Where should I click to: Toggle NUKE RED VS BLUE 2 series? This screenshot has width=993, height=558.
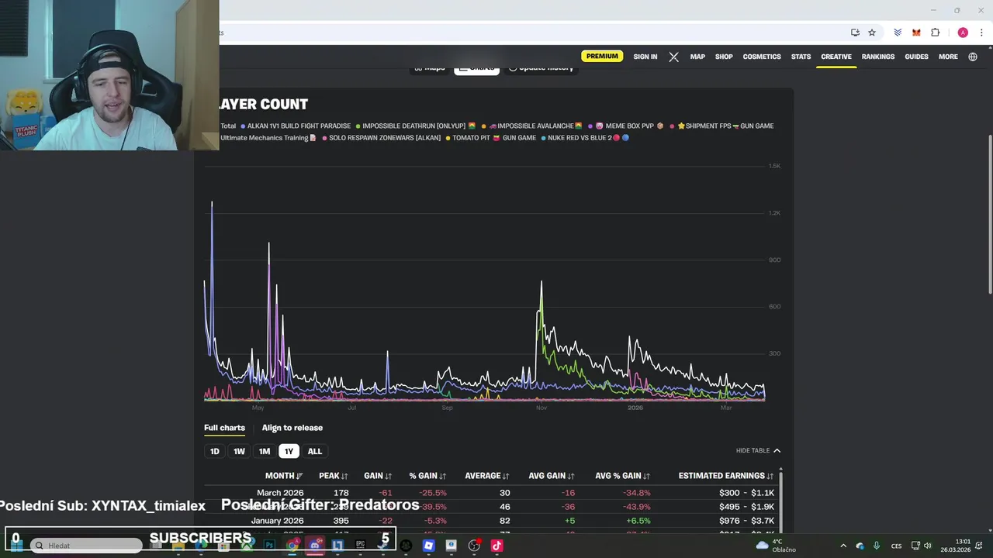pos(585,138)
